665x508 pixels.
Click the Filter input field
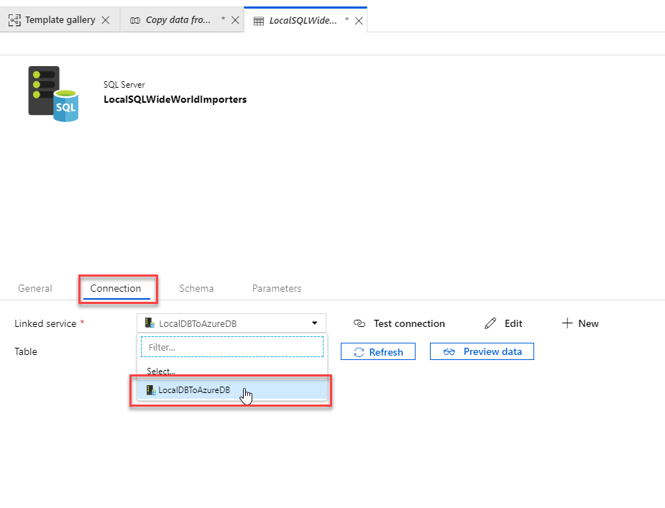coord(232,347)
